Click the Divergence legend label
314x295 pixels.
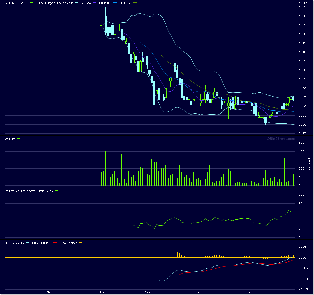(69, 243)
